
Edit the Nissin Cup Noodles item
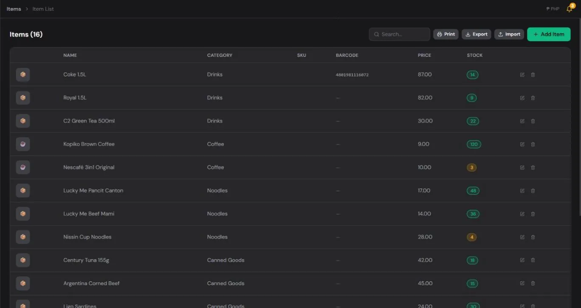pyautogui.click(x=522, y=237)
